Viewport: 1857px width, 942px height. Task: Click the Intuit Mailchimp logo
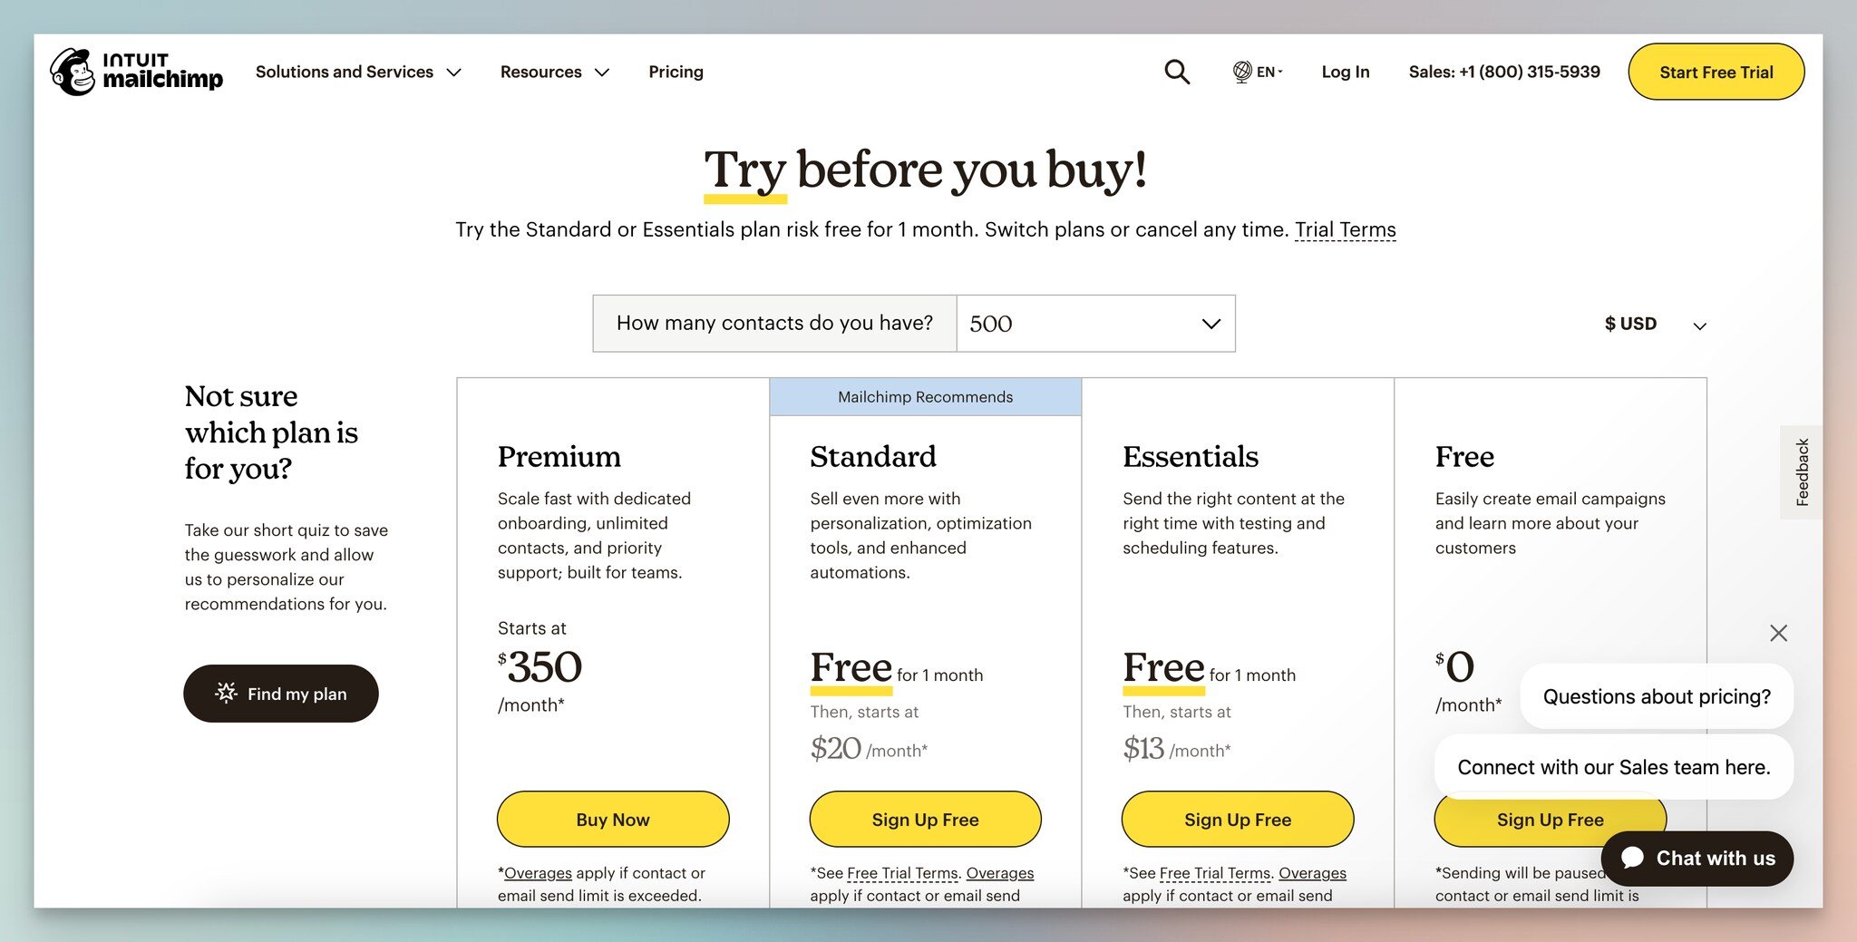[x=136, y=73]
